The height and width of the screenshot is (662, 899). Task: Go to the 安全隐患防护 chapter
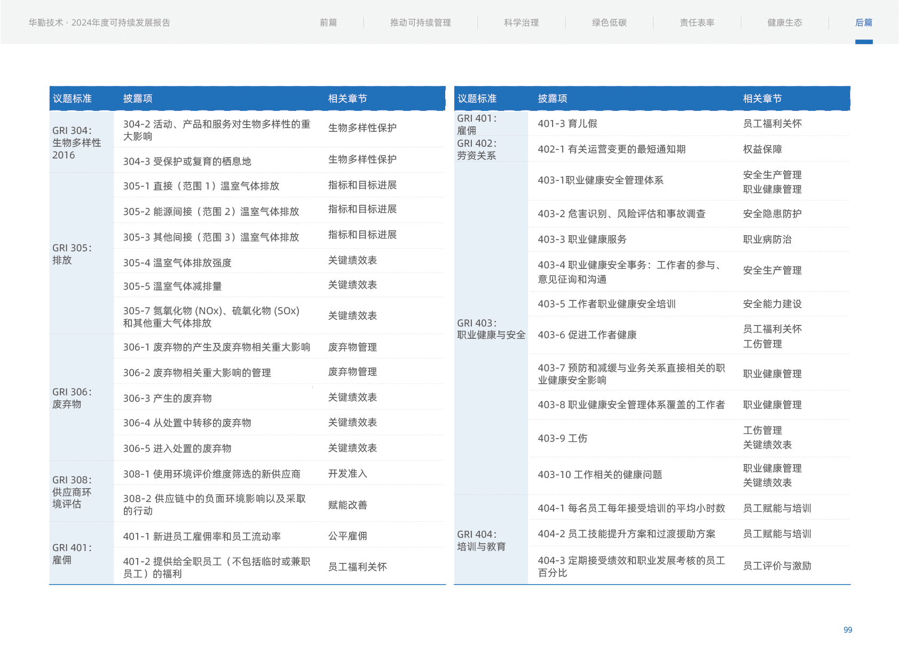772,214
